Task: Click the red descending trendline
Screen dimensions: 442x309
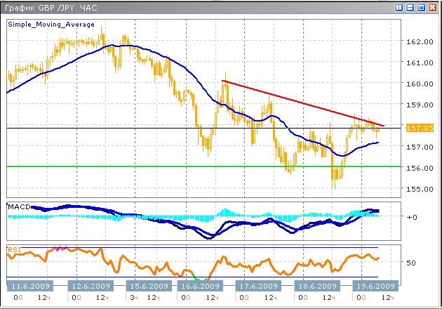Action: point(302,103)
